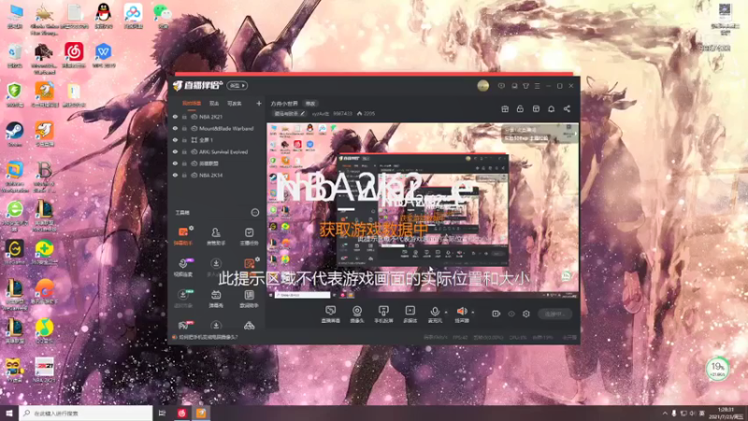Open NetEase Cloud Music from the taskbar

(181, 413)
